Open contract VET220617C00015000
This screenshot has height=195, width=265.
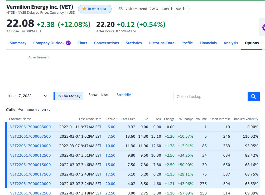[30, 165]
